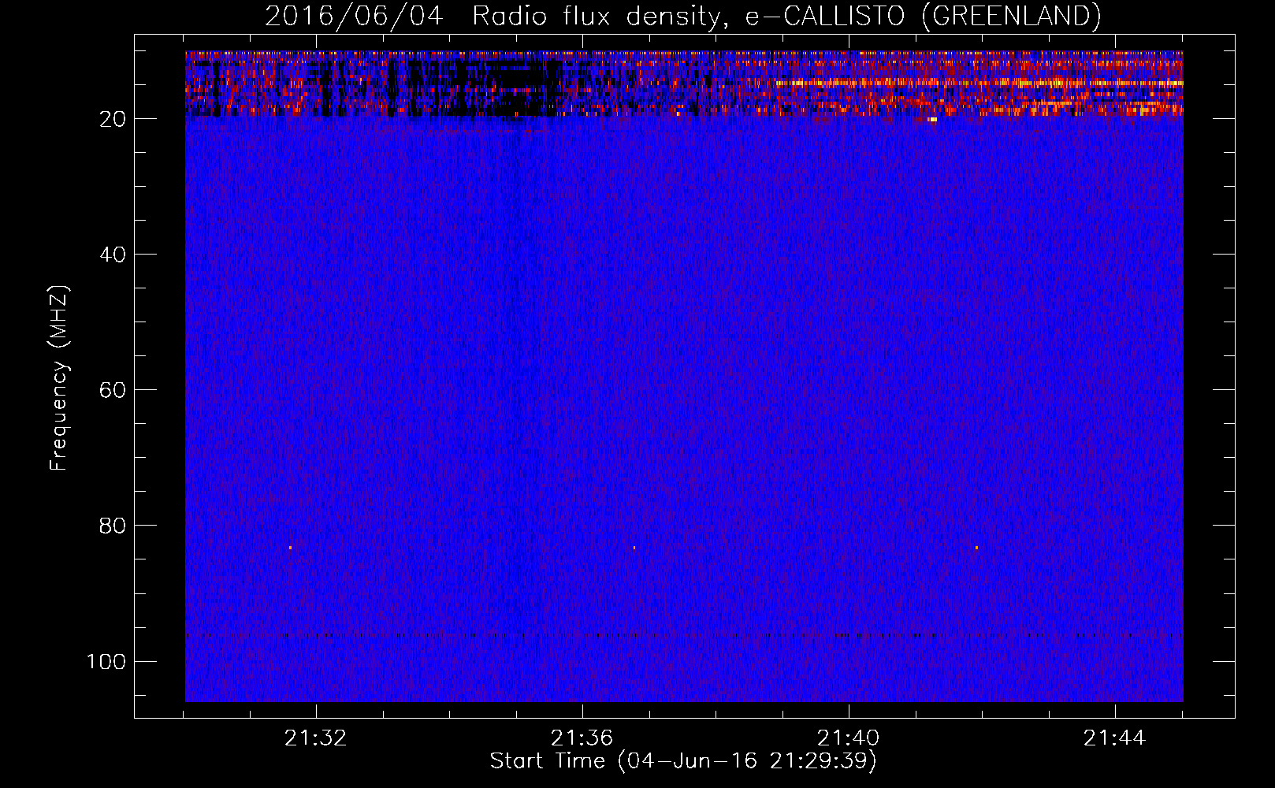Click the 100 MHz frequency tick label
1275x788 pixels.
click(x=106, y=661)
